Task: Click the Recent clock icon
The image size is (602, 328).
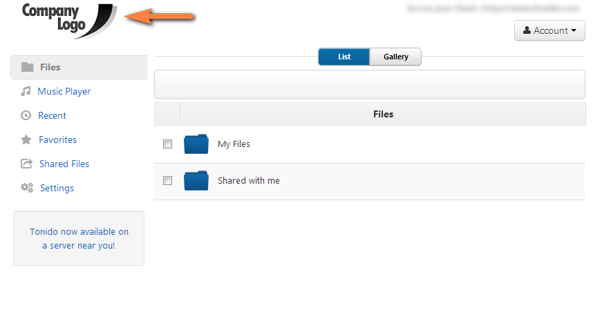Action: point(26,115)
